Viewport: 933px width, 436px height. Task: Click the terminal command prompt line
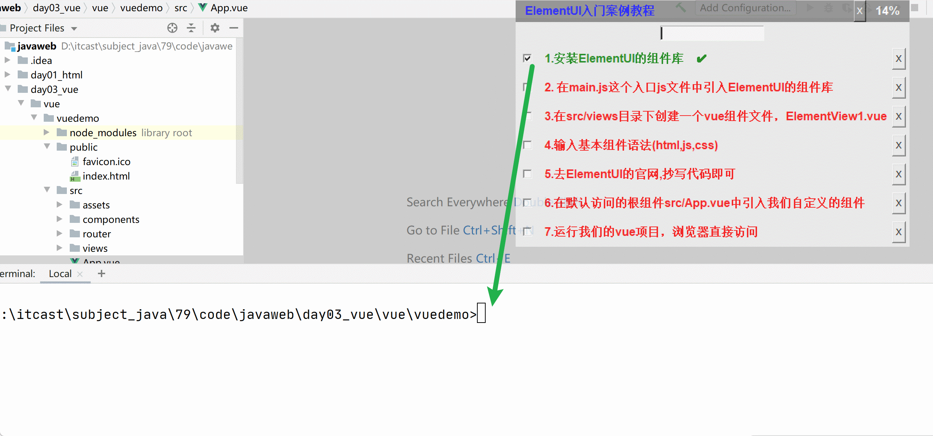click(243, 314)
